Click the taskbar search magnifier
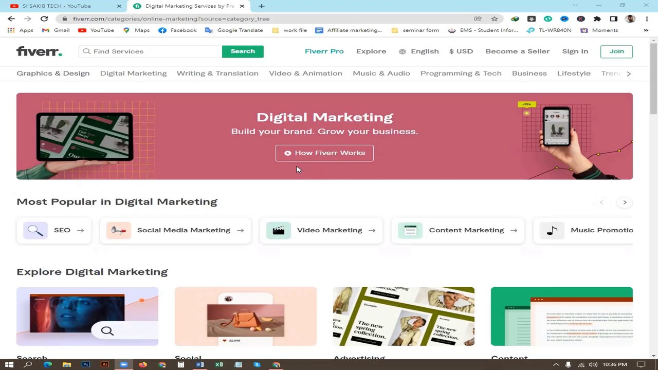Image resolution: width=658 pixels, height=370 pixels. [x=28, y=364]
